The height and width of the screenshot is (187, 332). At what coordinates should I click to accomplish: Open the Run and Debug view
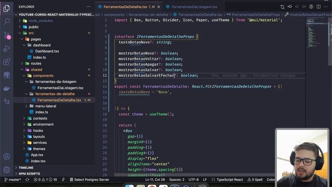(7, 48)
